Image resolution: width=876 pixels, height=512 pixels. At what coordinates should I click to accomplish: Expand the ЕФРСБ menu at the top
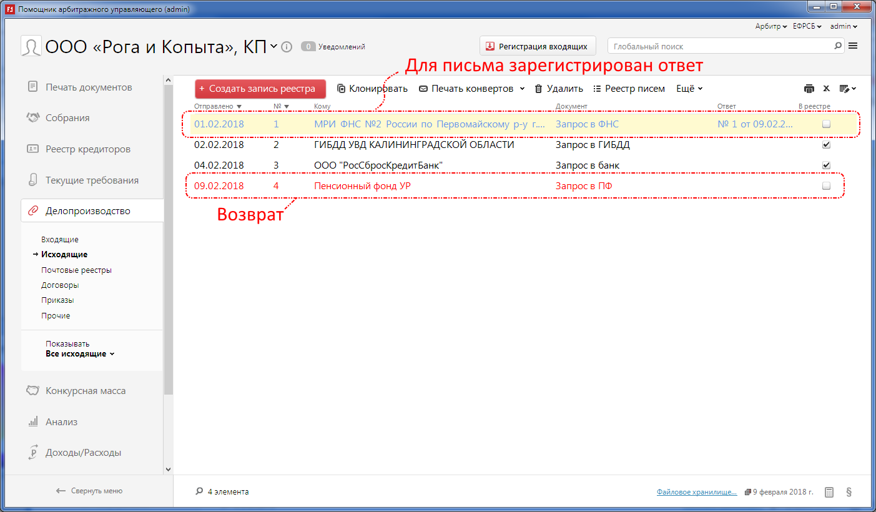807,26
